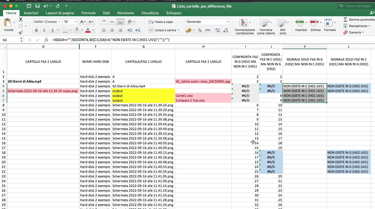This screenshot has width=375, height=209.
Task: Expand the Cancella dropdown
Action: pos(363,32)
